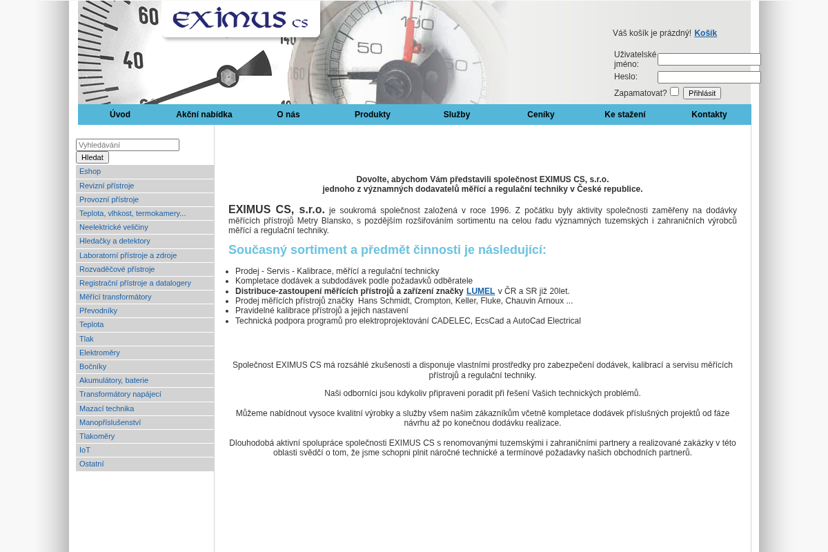Open the Rozvaděčové přístroje category
Image resolution: width=828 pixels, height=552 pixels.
click(x=145, y=269)
